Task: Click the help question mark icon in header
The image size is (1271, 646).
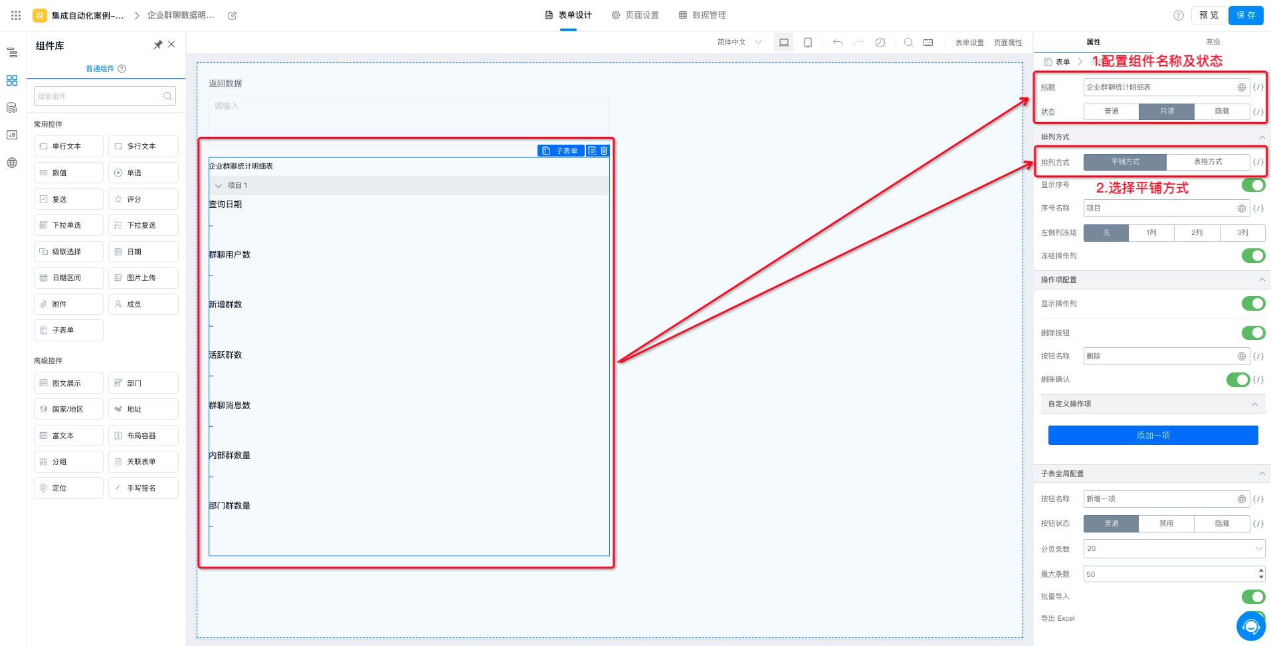Action: 1179,15
